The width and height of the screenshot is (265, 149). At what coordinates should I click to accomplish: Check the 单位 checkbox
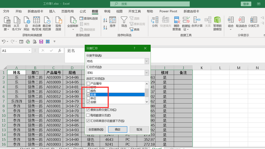88,99
